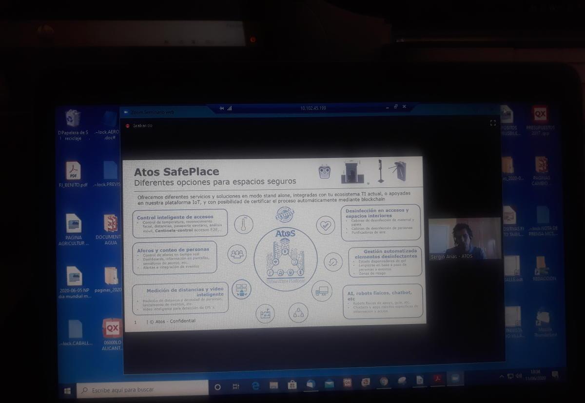Open Microsoft Store from taskbar

(292, 385)
